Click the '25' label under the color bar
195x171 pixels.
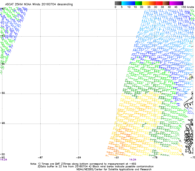tap(149, 7)
